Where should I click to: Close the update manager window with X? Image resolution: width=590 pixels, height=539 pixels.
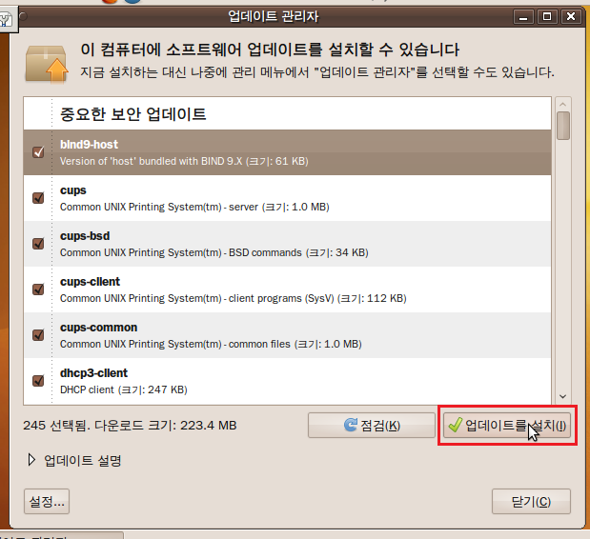pyautogui.click(x=571, y=17)
